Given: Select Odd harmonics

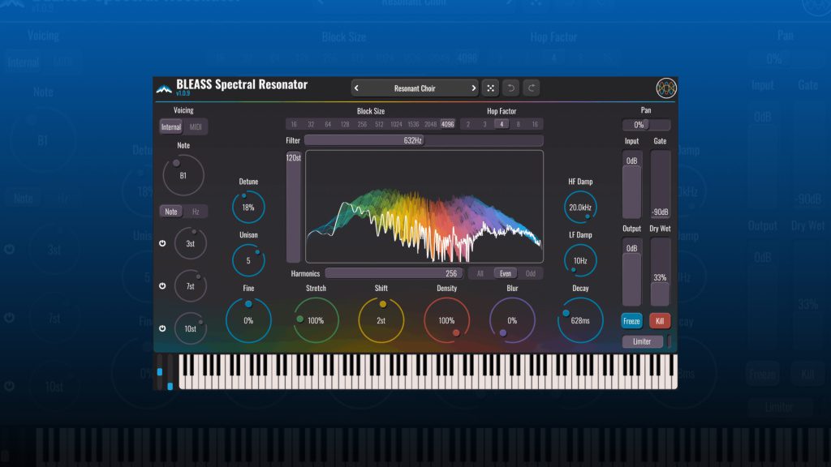Looking at the screenshot, I should tap(531, 274).
